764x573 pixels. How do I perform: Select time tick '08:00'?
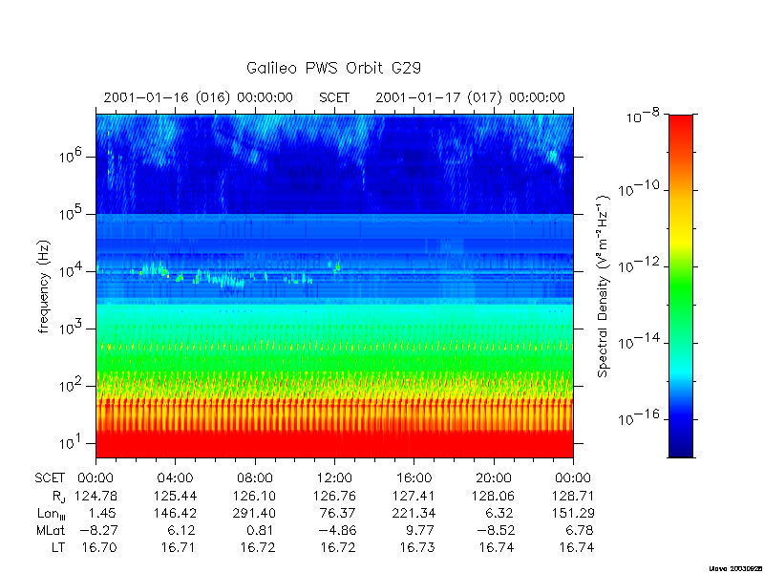tap(255, 478)
